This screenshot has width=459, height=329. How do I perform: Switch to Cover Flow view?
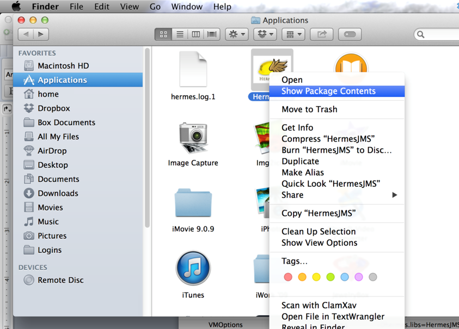tap(212, 34)
